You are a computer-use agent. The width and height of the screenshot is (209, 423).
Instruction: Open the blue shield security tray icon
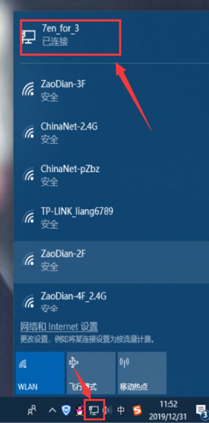pos(66,410)
